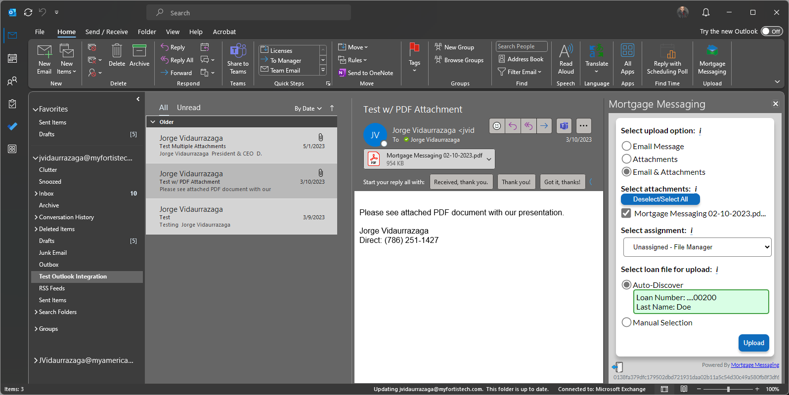Click the Read Aloud icon

coord(566,59)
